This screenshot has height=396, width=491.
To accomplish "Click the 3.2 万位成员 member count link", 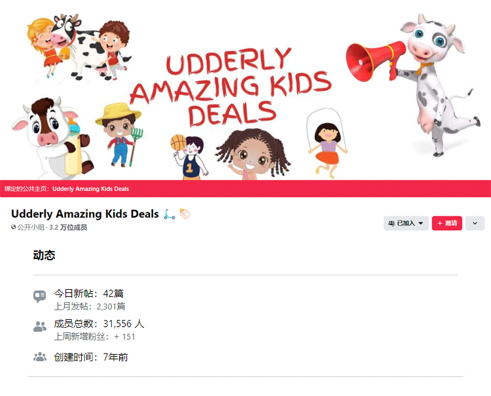I will [68, 228].
